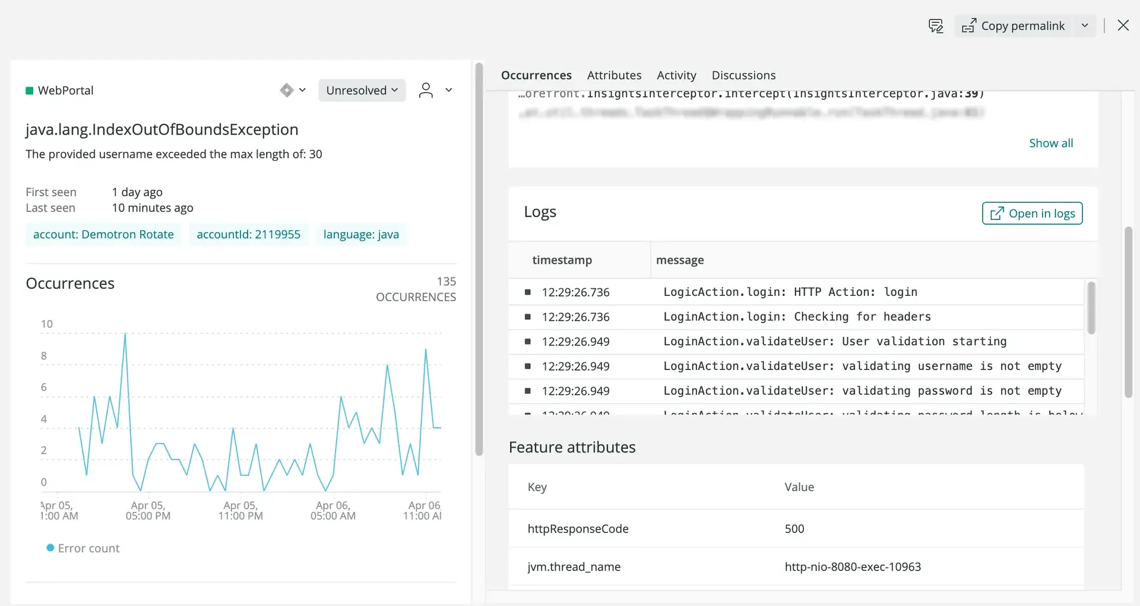Close the error details panel
Screen dimensions: 1140x606
1123,25
